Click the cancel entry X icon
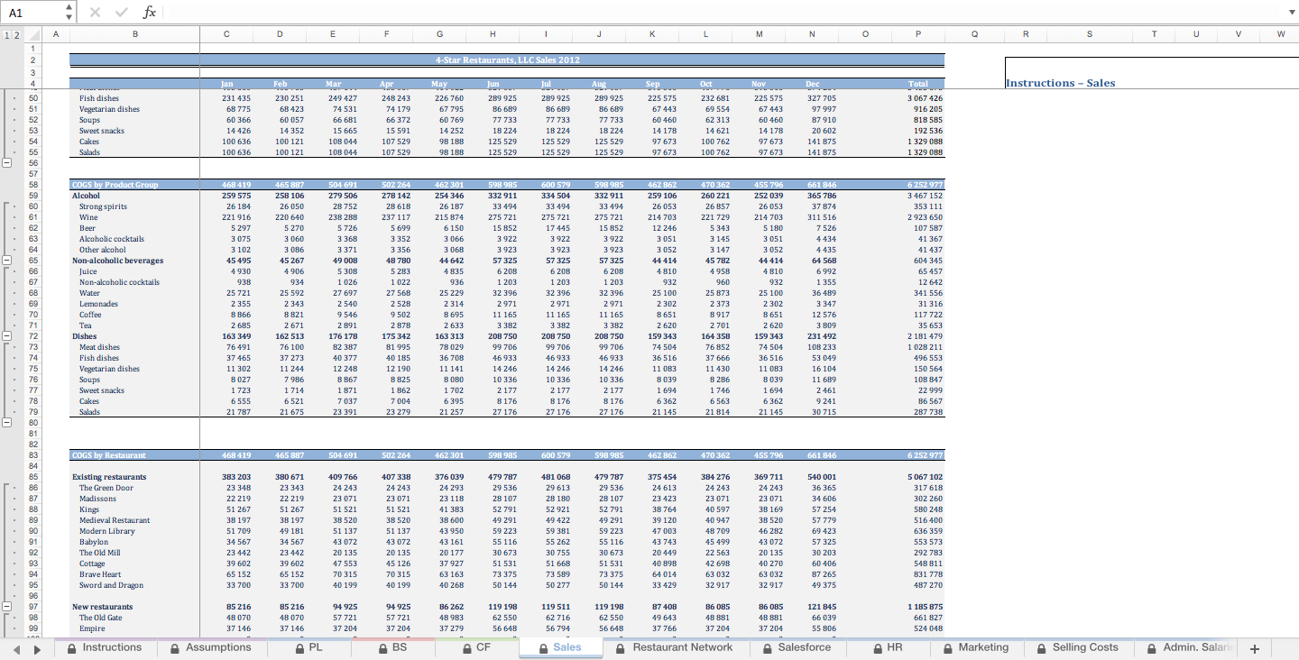The height and width of the screenshot is (660, 1299). [96, 12]
